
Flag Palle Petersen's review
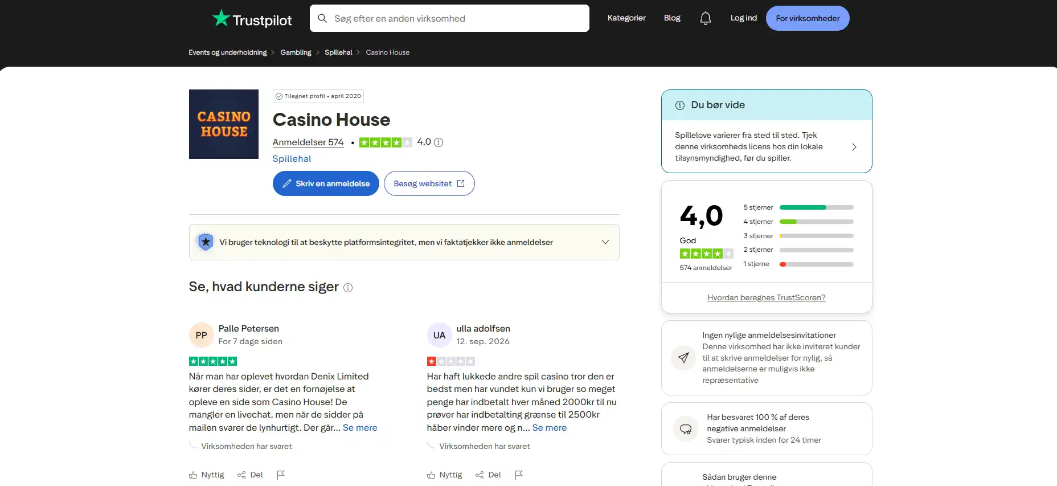pos(281,475)
